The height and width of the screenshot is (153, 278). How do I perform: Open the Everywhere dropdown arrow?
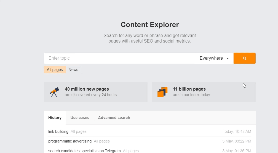[x=228, y=58]
